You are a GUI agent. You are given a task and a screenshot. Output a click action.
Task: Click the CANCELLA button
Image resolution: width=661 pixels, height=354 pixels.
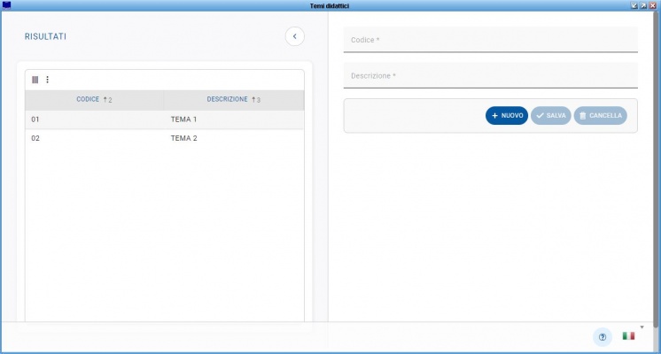(600, 115)
